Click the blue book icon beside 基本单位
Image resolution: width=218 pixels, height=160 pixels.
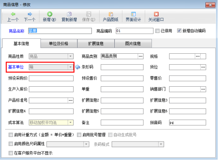coord(78,67)
